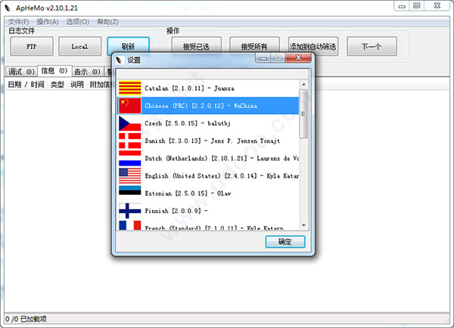454x328 pixels.
Task: Select Finnish [2.0.0.9] language entry
Action: (208, 211)
